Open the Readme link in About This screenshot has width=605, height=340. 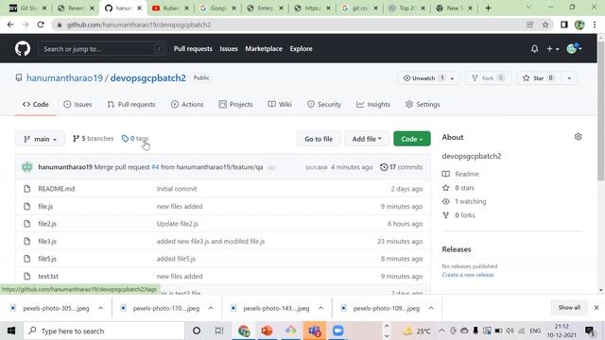pos(460,174)
